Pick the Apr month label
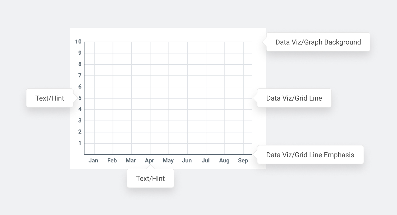Screen dimensions: 397x215 click(x=149, y=161)
